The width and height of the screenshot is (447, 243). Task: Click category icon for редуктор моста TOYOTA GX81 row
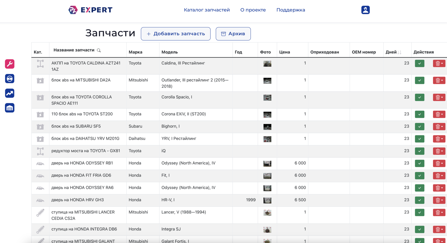tap(40, 151)
